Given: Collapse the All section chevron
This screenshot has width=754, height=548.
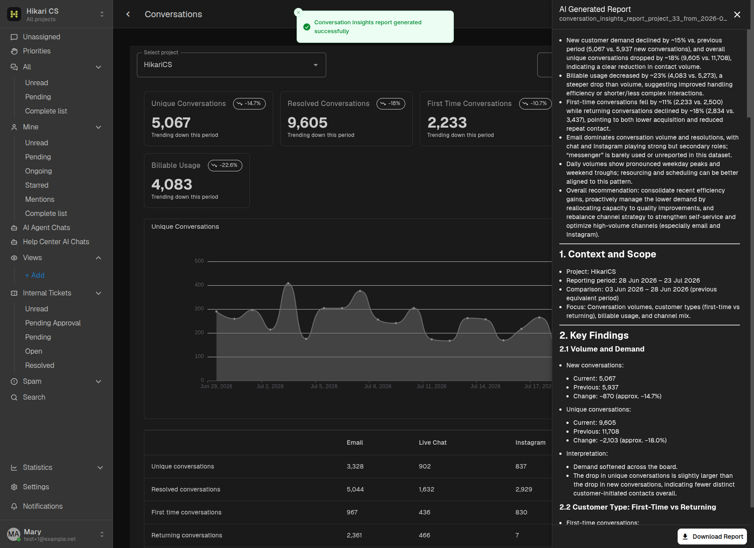Looking at the screenshot, I should pyautogui.click(x=98, y=67).
